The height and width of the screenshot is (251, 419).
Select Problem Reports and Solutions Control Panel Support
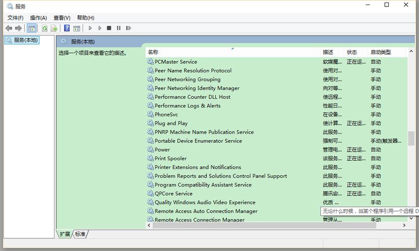277,176
